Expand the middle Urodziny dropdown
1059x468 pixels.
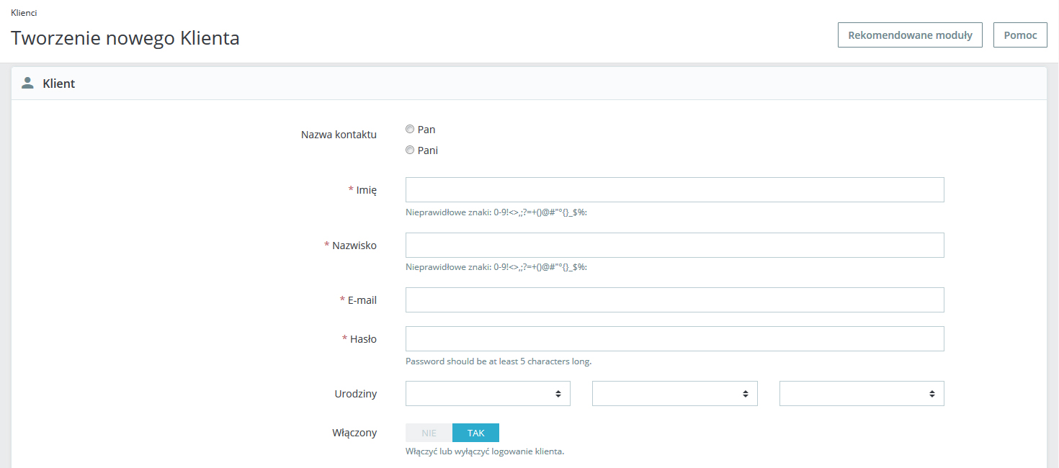(674, 394)
